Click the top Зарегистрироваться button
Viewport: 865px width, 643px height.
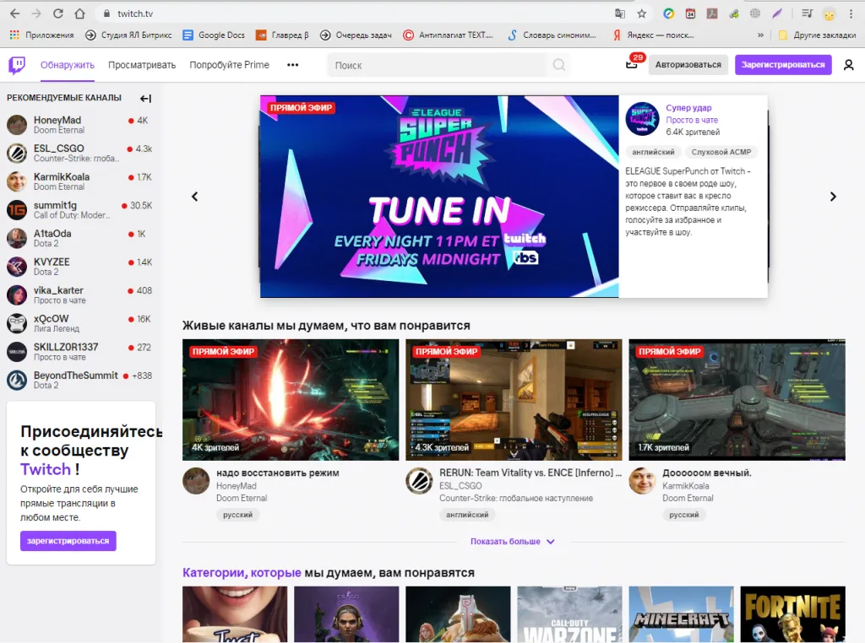(783, 64)
